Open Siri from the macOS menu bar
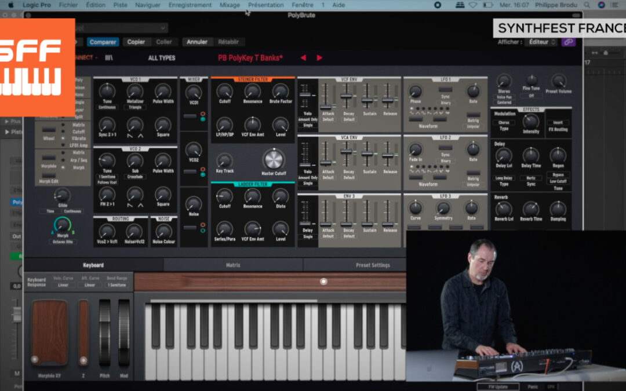The width and height of the screenshot is (626, 391). coord(601,5)
